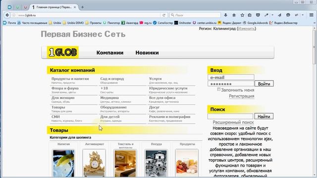Open the chat bubble icon in toolbar
317x178 pixels.
coord(288,15)
